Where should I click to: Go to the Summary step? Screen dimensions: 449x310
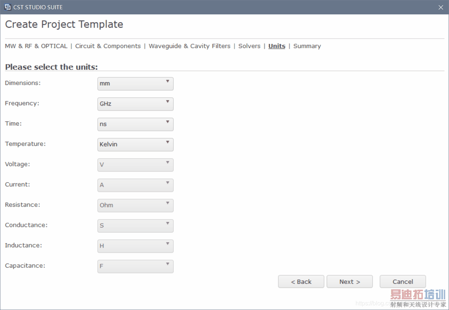click(x=307, y=46)
